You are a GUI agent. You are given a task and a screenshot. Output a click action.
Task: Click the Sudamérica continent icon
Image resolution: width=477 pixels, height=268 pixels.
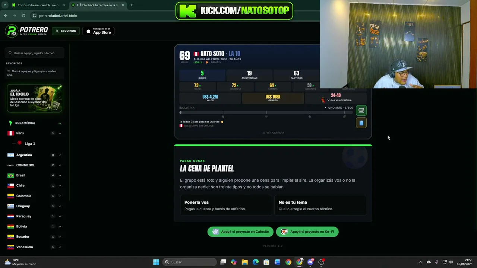click(x=10, y=123)
